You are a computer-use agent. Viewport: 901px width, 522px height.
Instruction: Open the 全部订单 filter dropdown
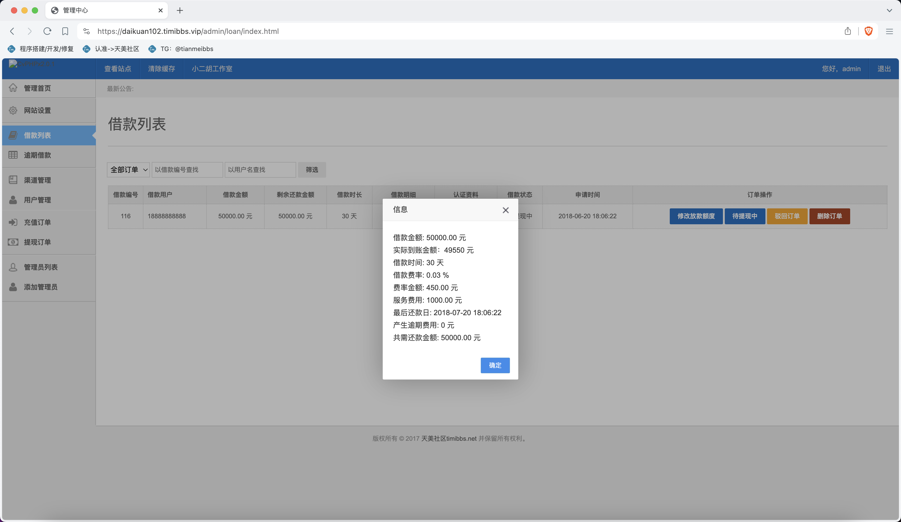click(128, 170)
